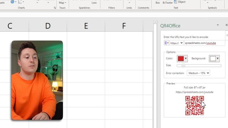Screen dimensions: 228x128
Task: Click the white Background swatch
Action: (x=213, y=58)
